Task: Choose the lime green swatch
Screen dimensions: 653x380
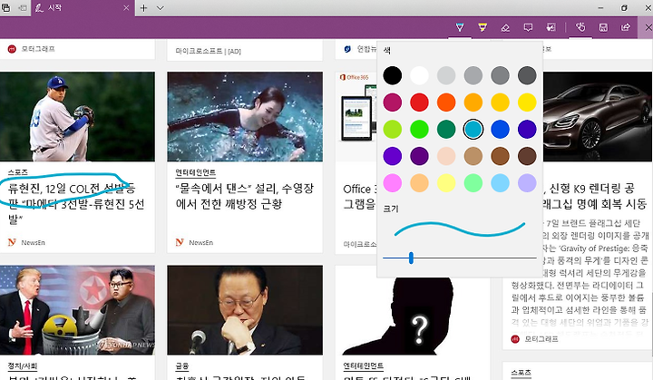Action: click(x=393, y=129)
